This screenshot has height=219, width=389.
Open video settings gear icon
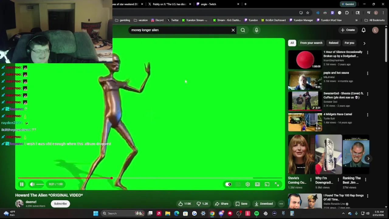coord(248,184)
